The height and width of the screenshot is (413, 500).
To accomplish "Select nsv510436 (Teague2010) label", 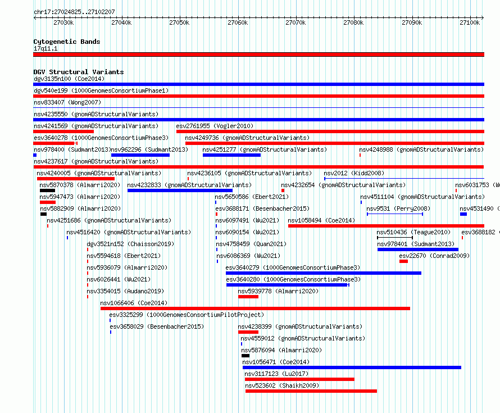I will coord(413,232).
